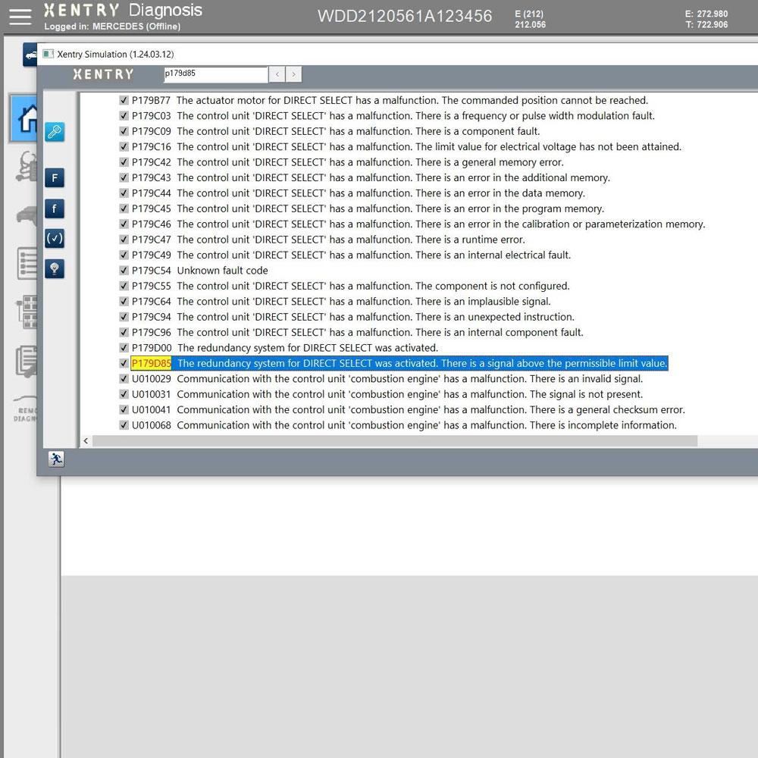Click the uppercase F button icon
Image resolution: width=758 pixels, height=758 pixels.
55,178
